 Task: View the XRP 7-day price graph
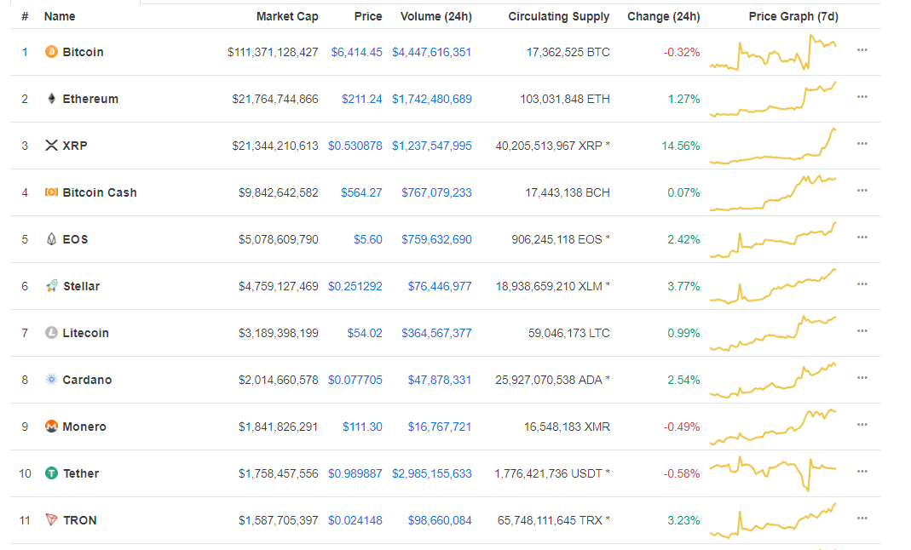[774, 146]
